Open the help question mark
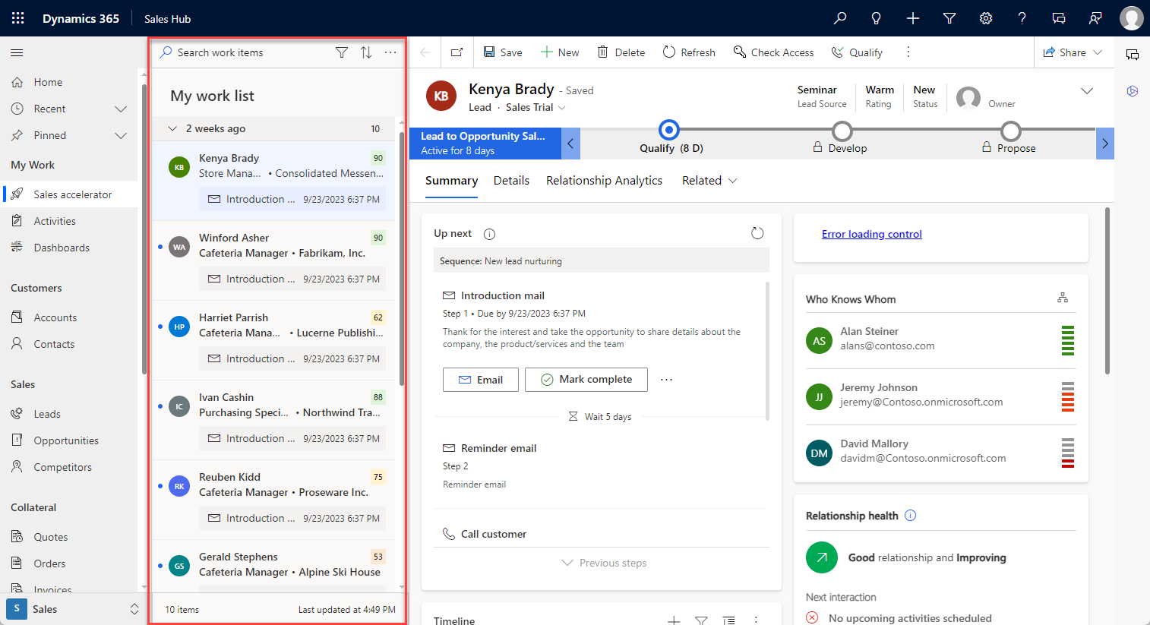 pyautogui.click(x=1022, y=18)
